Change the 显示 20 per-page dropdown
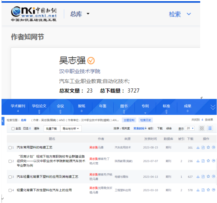The width and height of the screenshot is (217, 203). click(190, 128)
